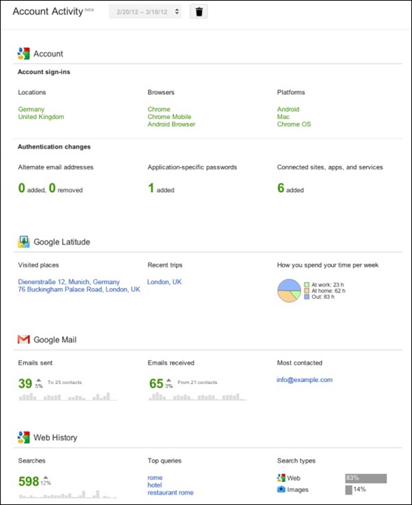
Task: Open the 'restaurant rome' top query
Action: [170, 493]
